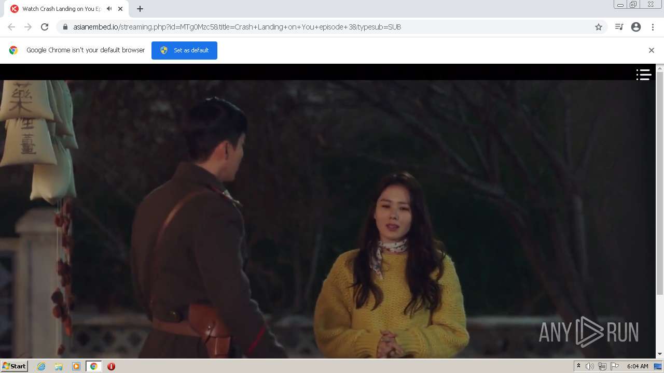Launch Internet Explorer from taskbar

(41, 366)
